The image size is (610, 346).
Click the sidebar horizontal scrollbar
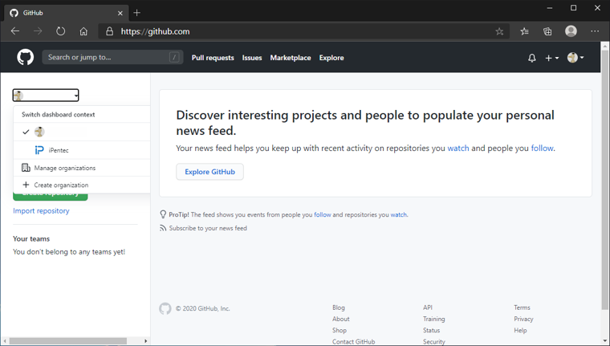click(68, 341)
